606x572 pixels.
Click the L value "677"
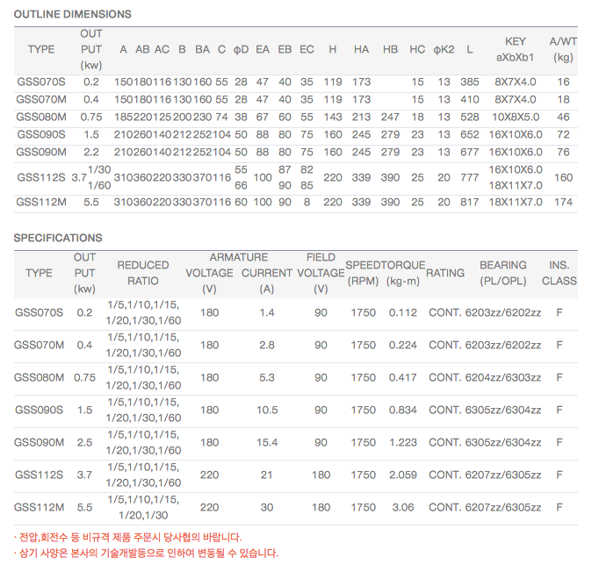[470, 152]
